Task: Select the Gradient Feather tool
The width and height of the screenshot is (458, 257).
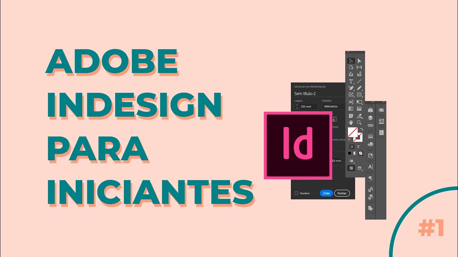Action: click(x=359, y=109)
